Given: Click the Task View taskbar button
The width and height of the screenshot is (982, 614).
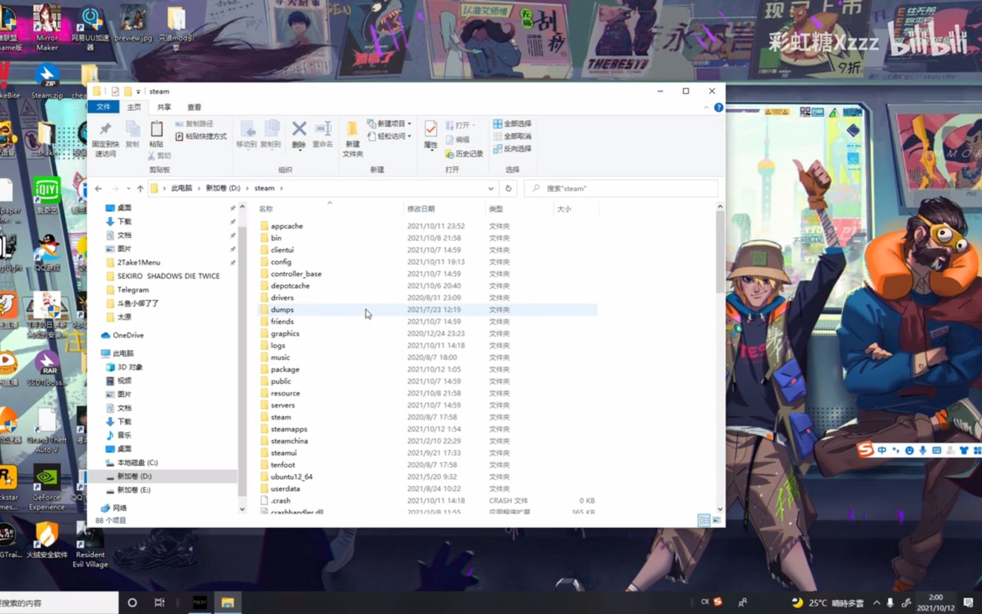Looking at the screenshot, I should click(160, 603).
